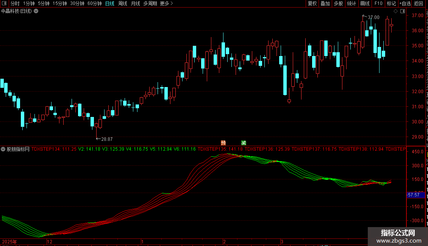Click the 预 forecast marker
Image resolution: width=428 pixels, height=246 pixels.
point(223,143)
